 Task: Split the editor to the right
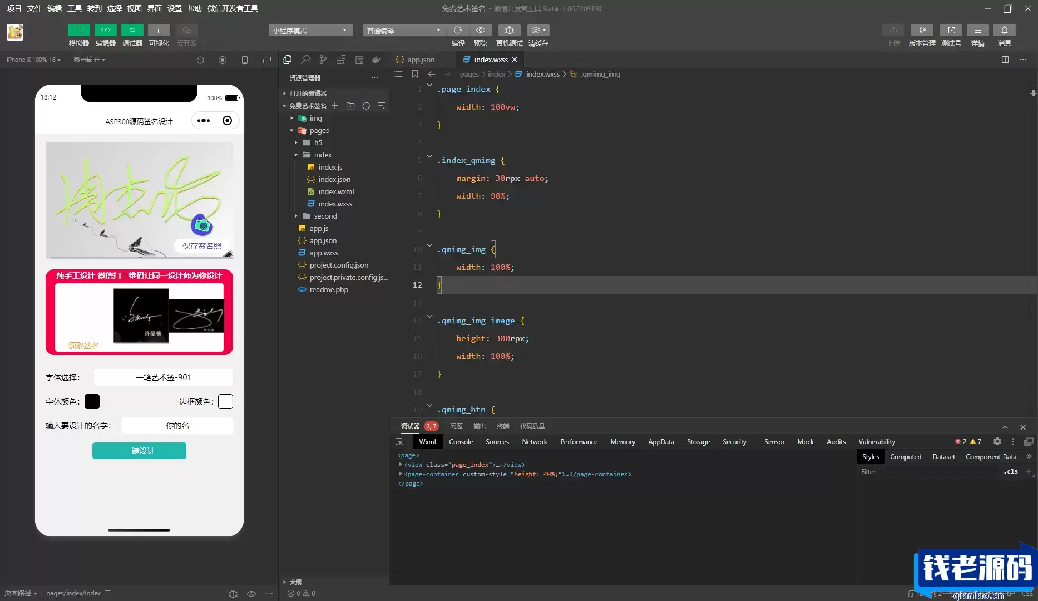click(x=1005, y=60)
